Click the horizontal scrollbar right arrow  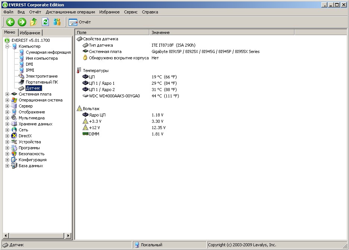pyautogui.click(x=68, y=235)
